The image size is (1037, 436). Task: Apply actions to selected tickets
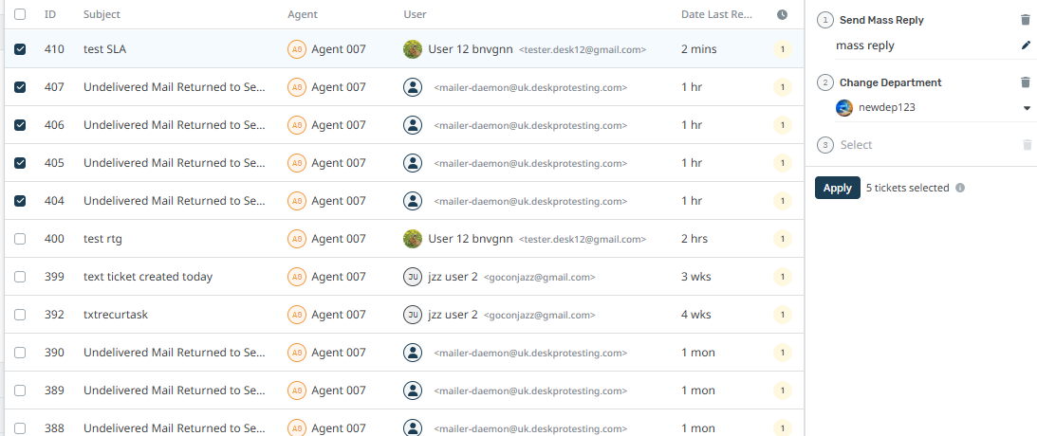(x=837, y=188)
